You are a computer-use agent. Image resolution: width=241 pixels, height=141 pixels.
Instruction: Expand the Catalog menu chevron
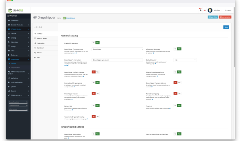click(x=29, y=38)
